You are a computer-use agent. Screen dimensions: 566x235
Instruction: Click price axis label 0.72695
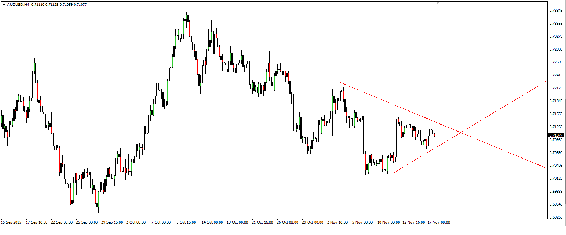556,62
